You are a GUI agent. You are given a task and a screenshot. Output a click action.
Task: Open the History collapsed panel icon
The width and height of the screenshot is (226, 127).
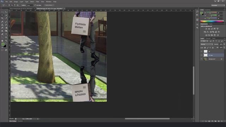(x=197, y=12)
